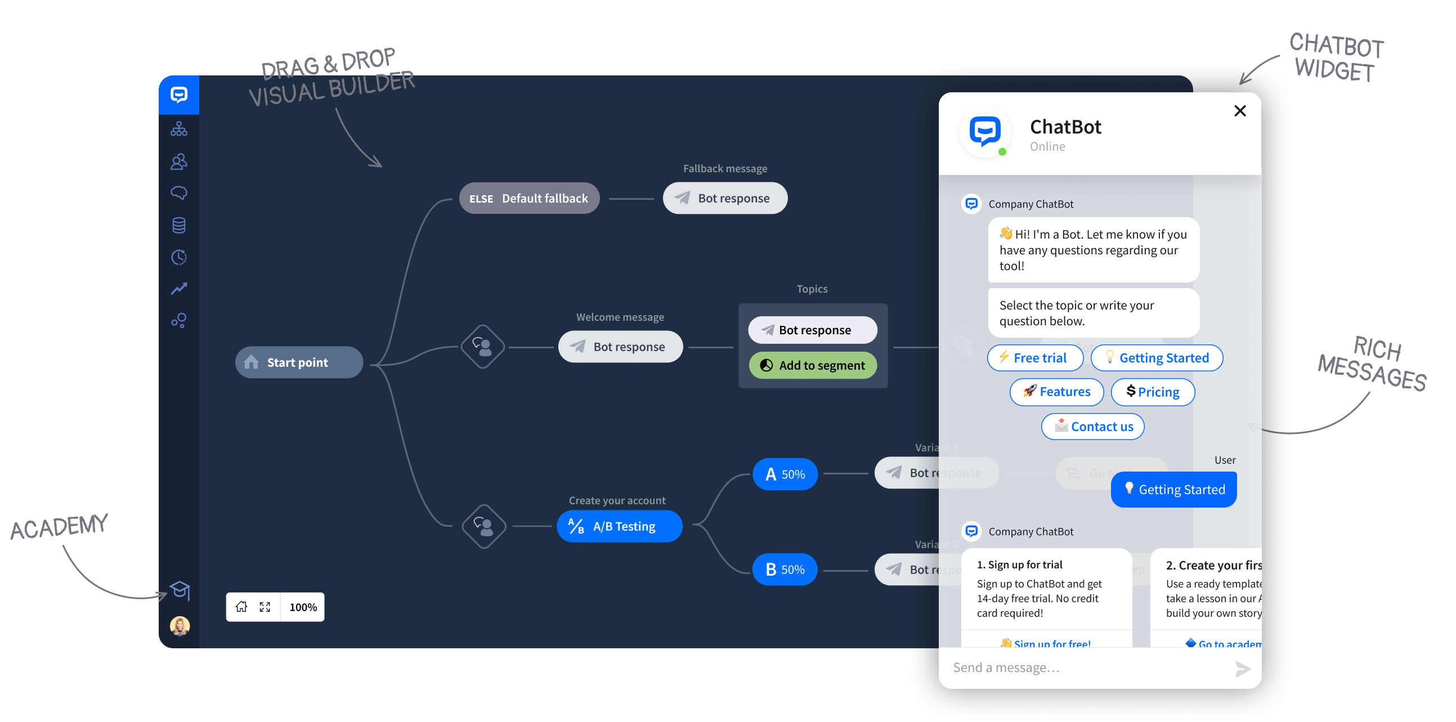Choose the Free trial quick reply
The height and width of the screenshot is (722, 1456).
(x=1034, y=357)
